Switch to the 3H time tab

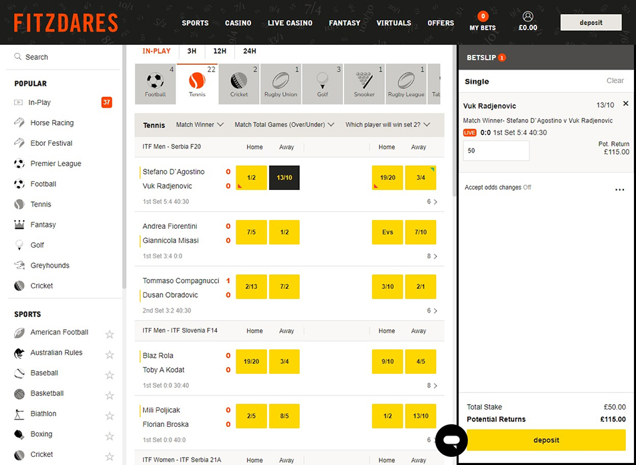191,51
